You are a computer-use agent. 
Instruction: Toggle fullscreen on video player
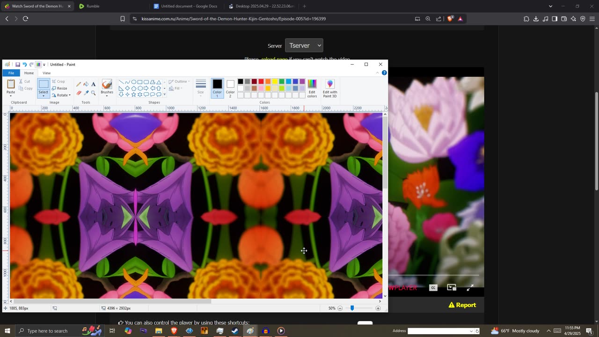pos(470,288)
